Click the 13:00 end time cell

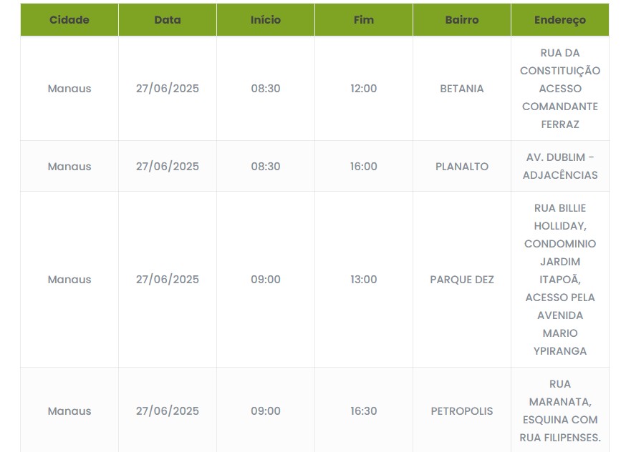[x=364, y=280]
